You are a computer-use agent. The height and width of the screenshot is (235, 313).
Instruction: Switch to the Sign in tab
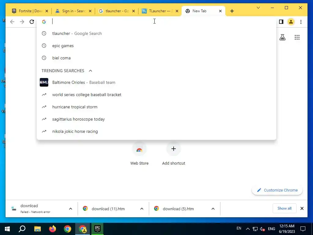point(73,11)
